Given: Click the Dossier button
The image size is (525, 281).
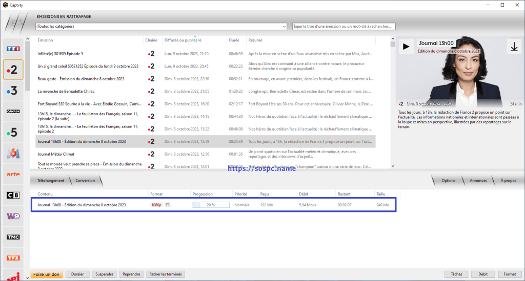Looking at the screenshot, I should click(x=77, y=274).
